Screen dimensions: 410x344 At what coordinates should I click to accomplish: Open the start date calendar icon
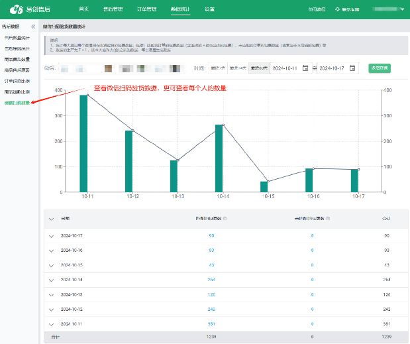tap(305, 68)
